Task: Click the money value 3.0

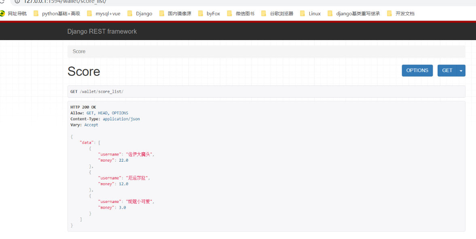Action: click(x=123, y=208)
